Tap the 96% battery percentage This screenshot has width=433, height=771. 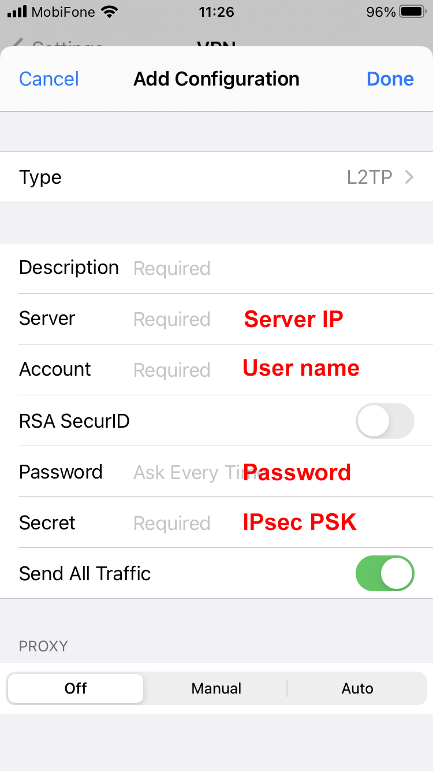[381, 12]
